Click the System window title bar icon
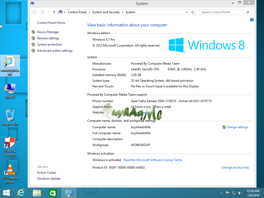This screenshot has height=198, width=264. coord(33,3)
